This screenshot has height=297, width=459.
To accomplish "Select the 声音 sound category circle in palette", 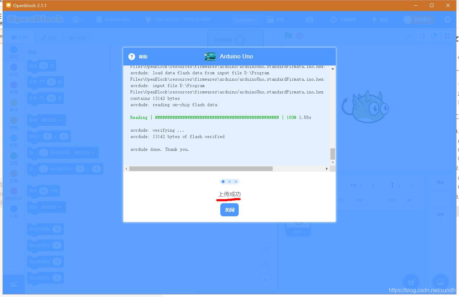I will [x=14, y=85].
